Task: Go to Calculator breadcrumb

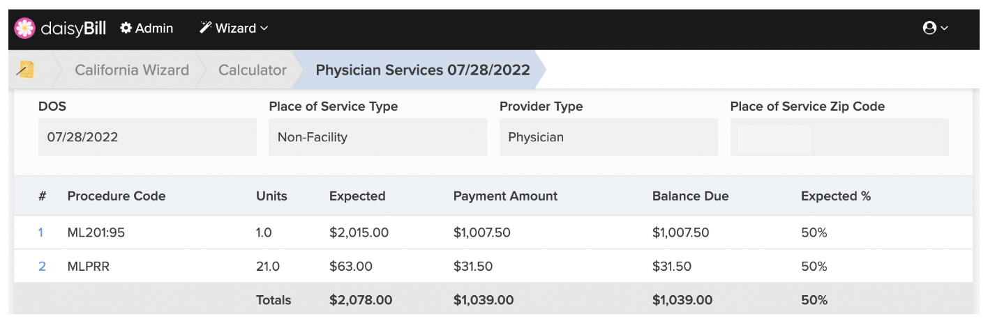Action: (x=253, y=70)
